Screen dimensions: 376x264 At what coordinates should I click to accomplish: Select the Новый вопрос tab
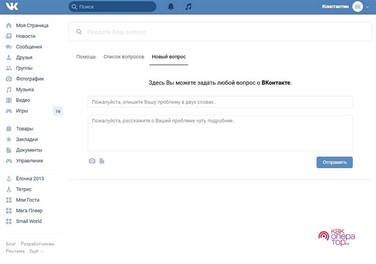(x=169, y=56)
